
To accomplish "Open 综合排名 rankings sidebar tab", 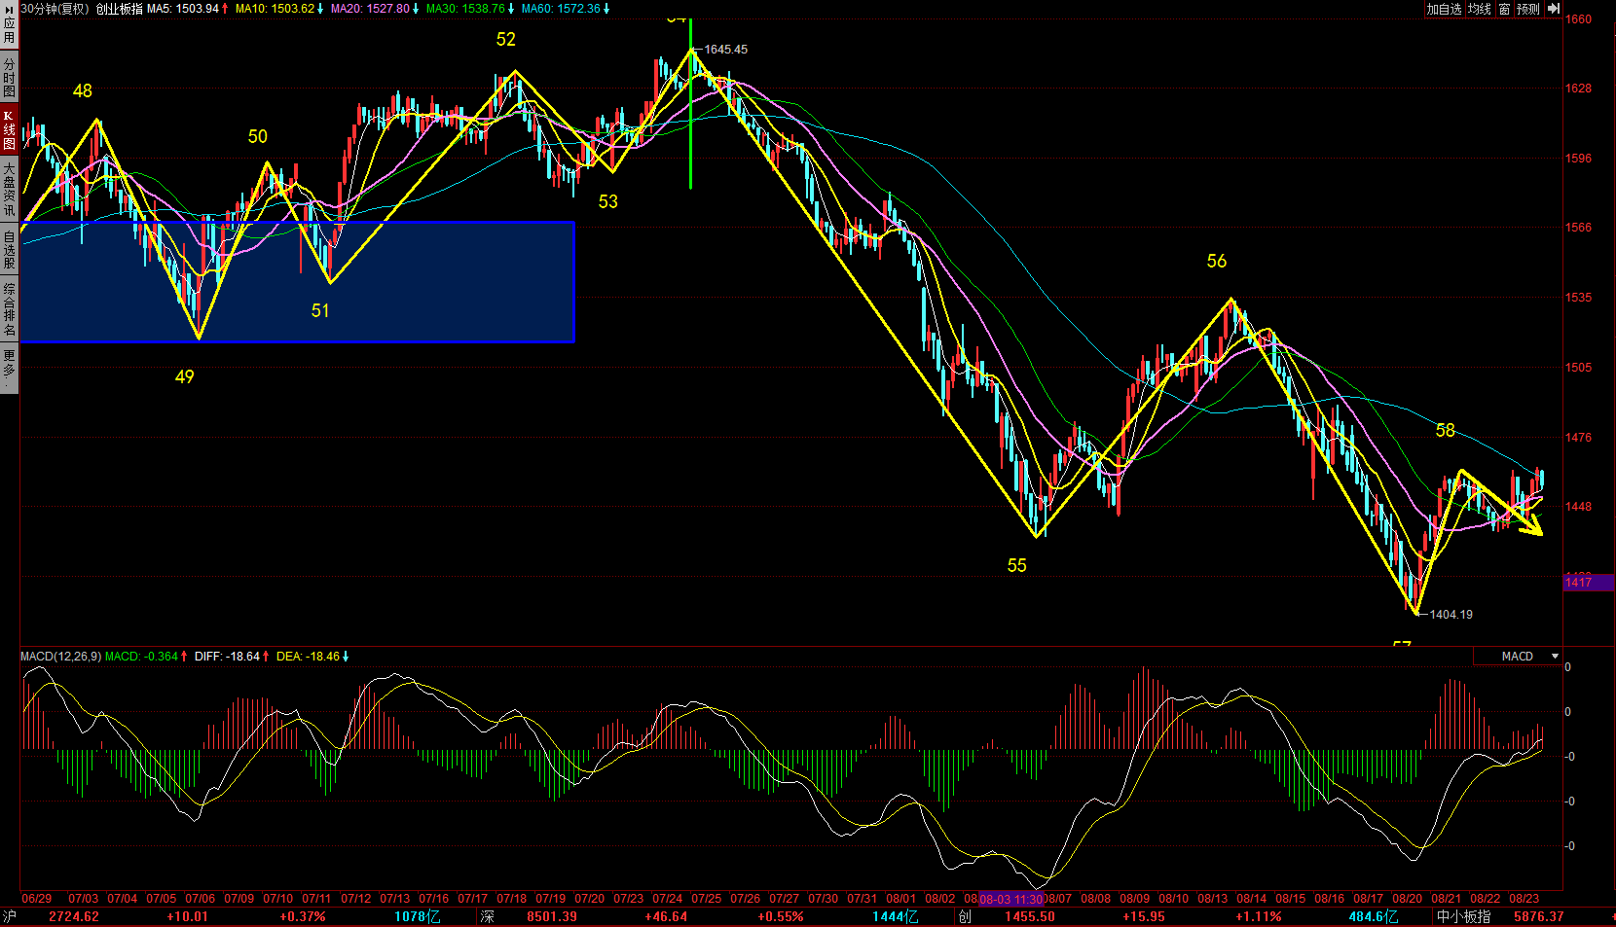I will tap(9, 309).
